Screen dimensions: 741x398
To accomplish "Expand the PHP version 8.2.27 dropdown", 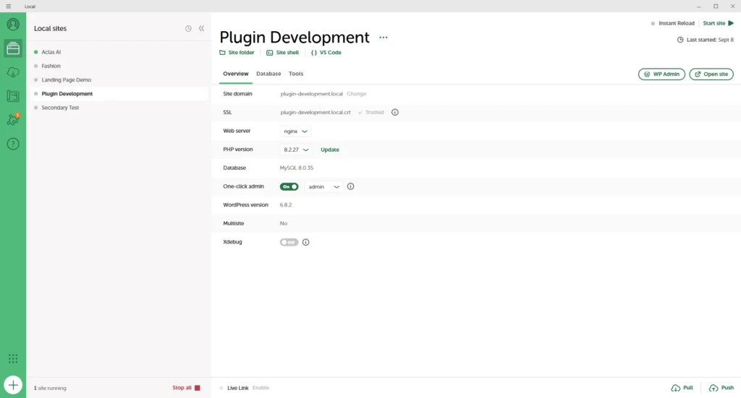I will coord(296,150).
